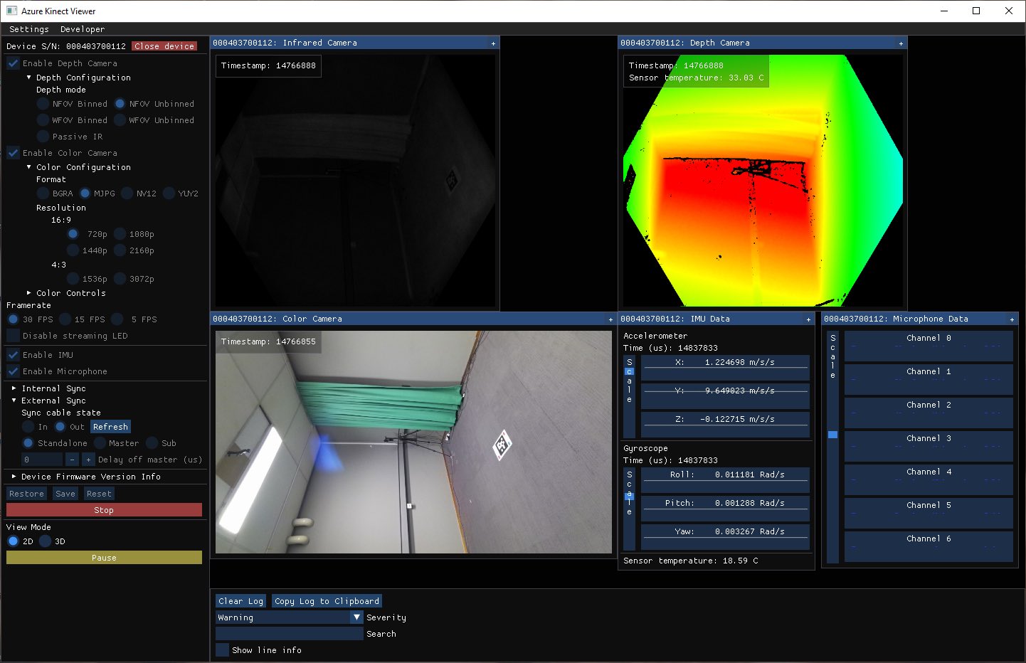The height and width of the screenshot is (663, 1026).
Task: Click Close device button
Action: [x=164, y=46]
